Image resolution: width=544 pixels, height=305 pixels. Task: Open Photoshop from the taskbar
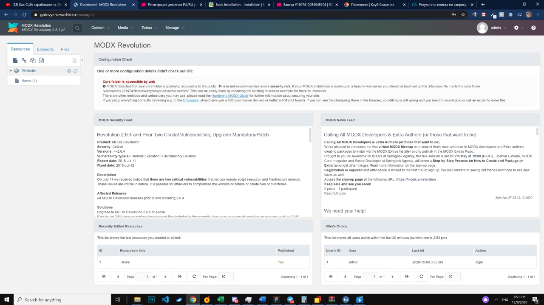click(x=151, y=299)
